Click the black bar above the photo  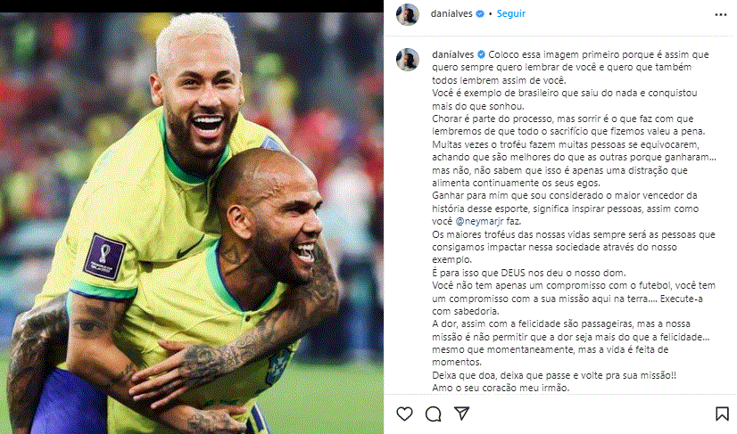(192, 6)
